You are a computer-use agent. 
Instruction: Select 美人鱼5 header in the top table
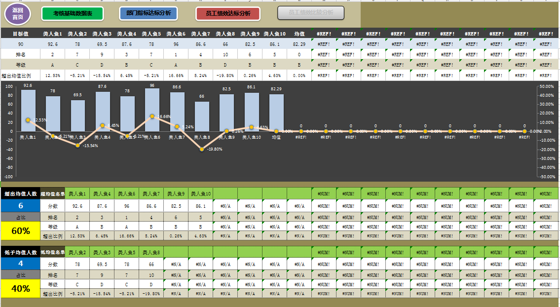pyautogui.click(x=151, y=34)
